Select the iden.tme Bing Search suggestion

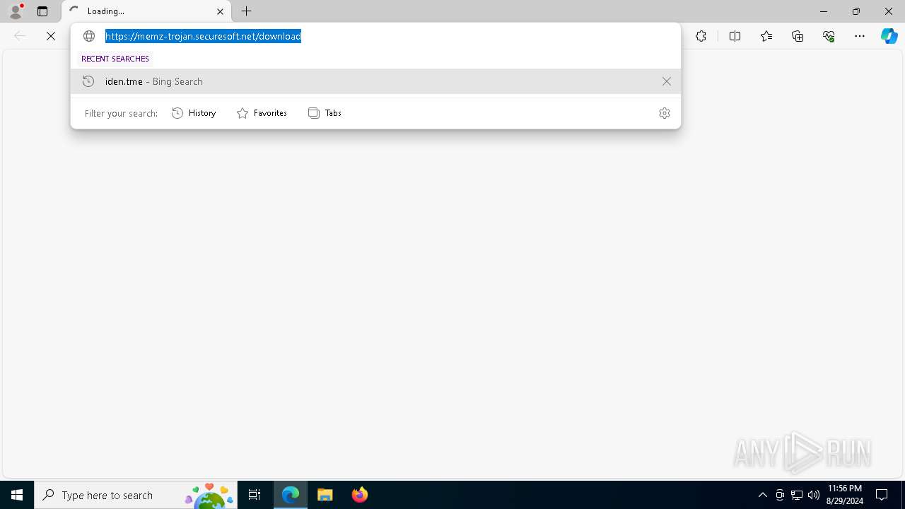(375, 81)
